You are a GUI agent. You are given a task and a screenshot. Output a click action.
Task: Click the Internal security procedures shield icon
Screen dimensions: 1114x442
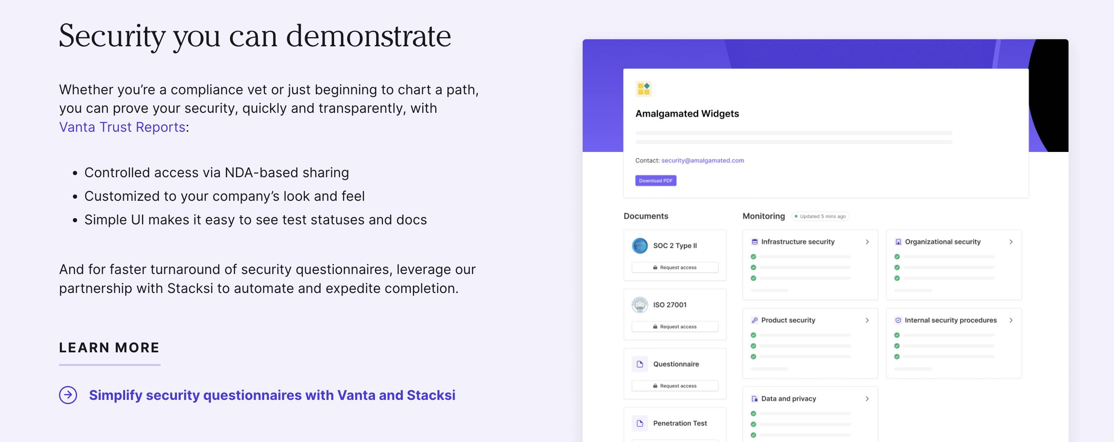(898, 320)
